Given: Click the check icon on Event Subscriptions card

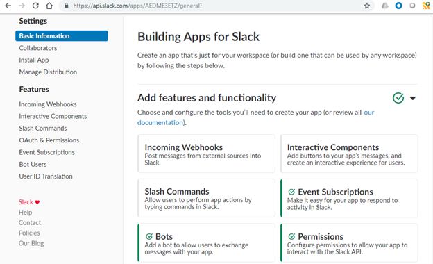Looking at the screenshot, I should (x=291, y=192).
